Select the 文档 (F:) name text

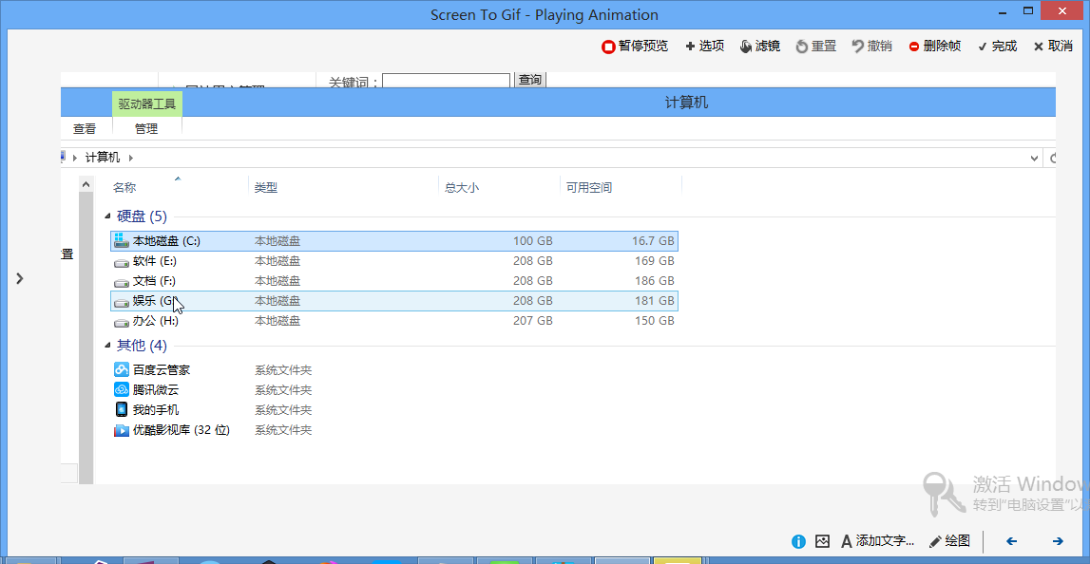pyautogui.click(x=154, y=281)
